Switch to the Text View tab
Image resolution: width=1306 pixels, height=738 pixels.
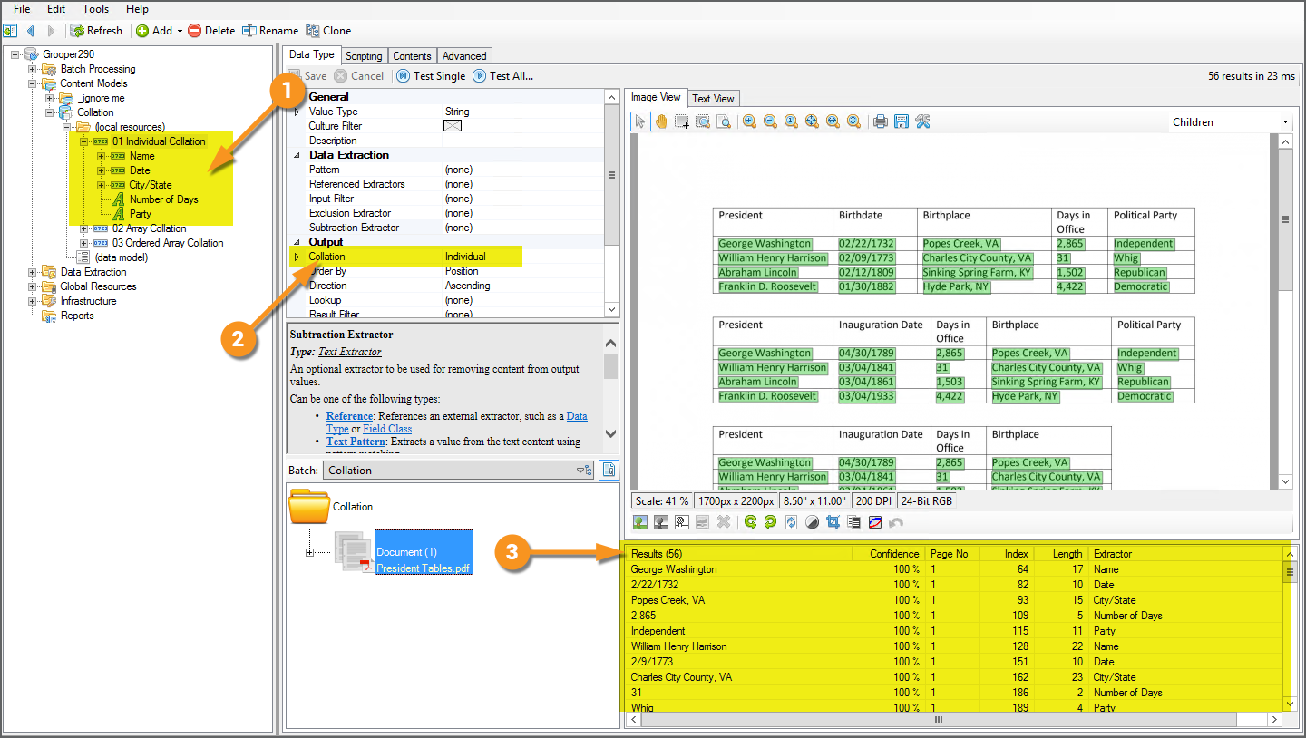point(713,99)
